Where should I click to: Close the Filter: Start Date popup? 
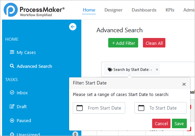coord(184,84)
